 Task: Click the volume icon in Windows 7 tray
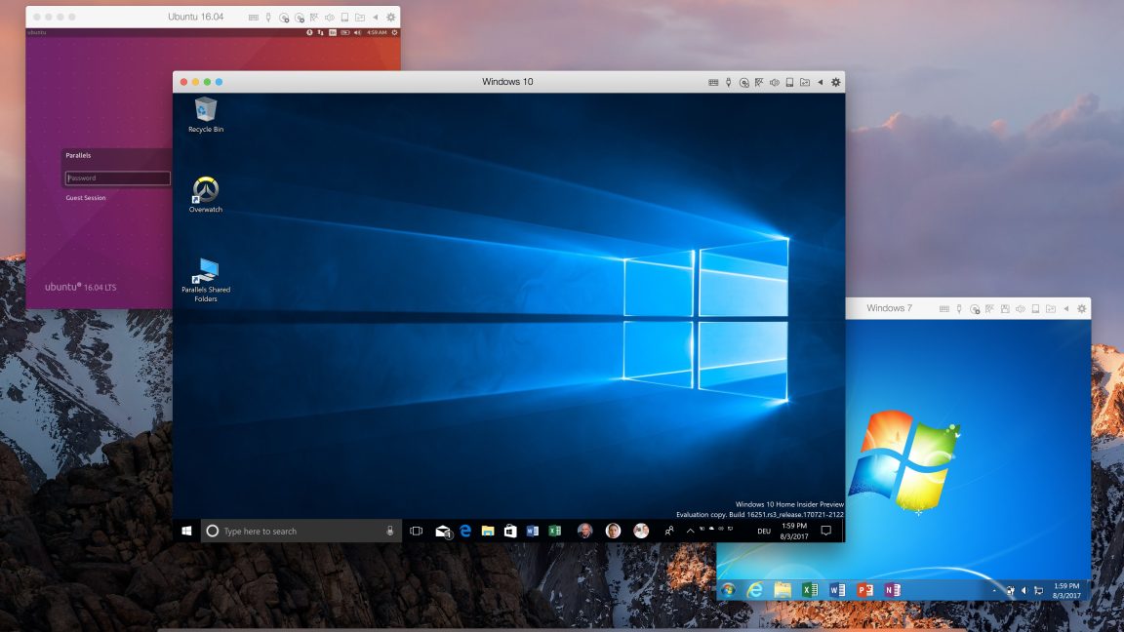point(1024,590)
